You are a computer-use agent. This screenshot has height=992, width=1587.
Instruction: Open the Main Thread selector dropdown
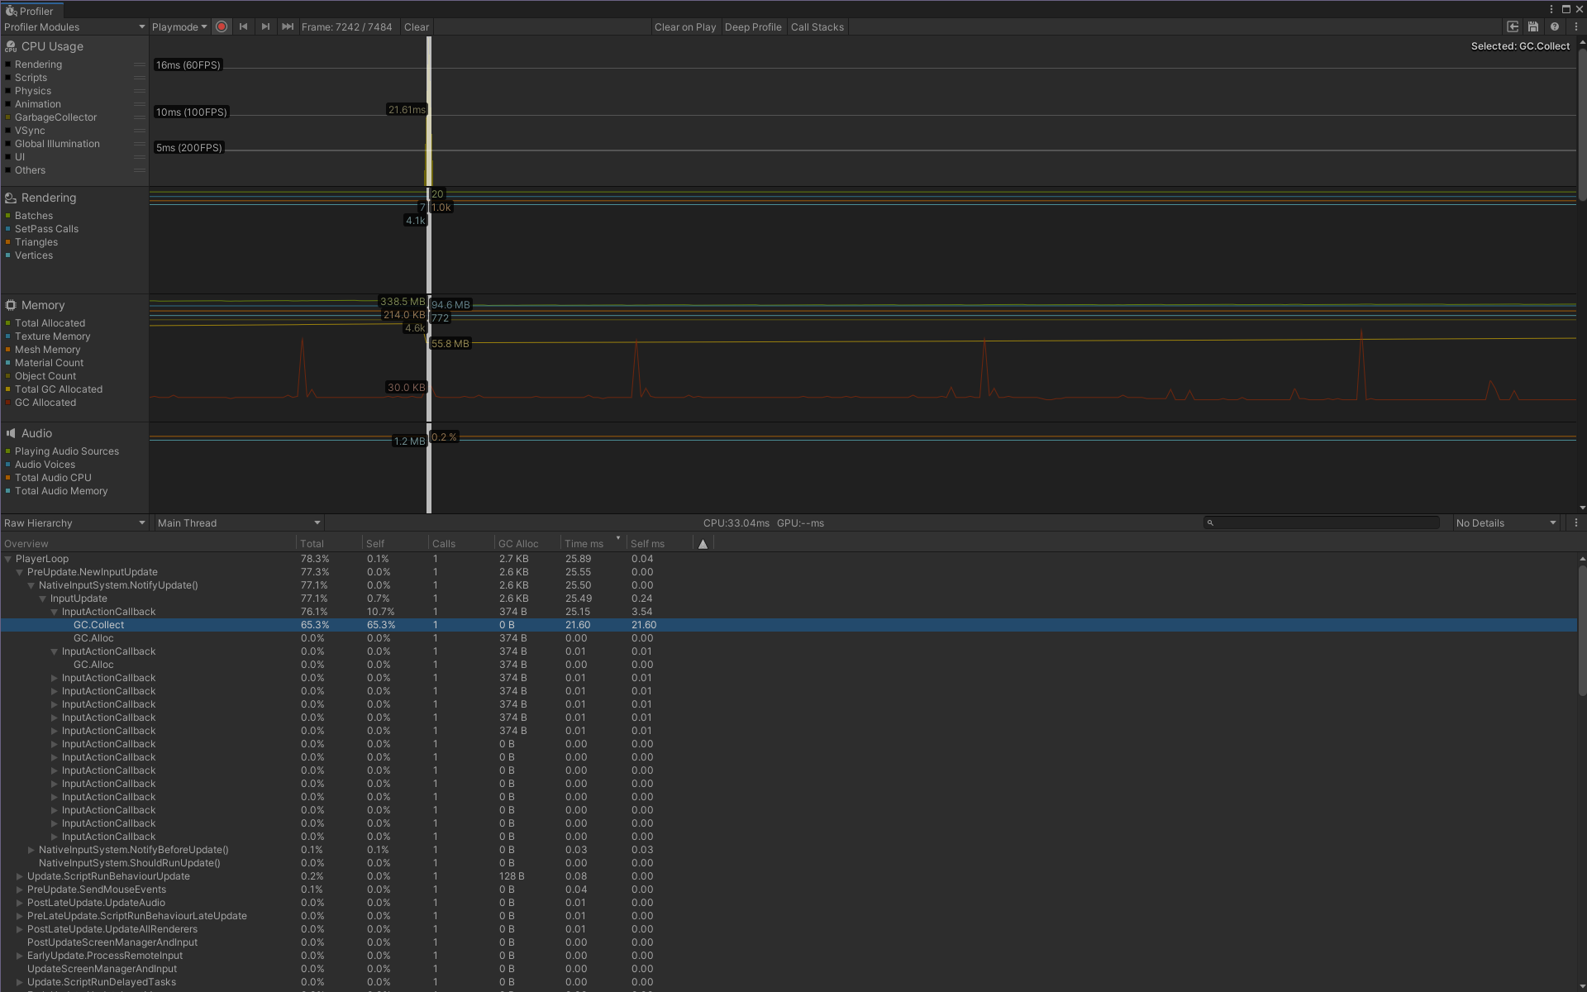(x=238, y=522)
